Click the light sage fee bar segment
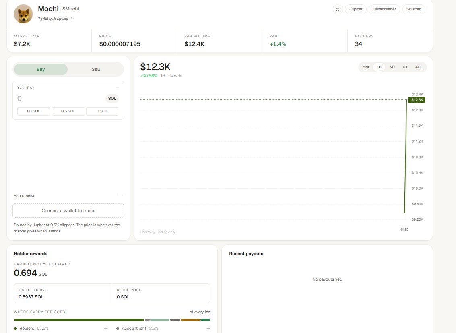 click(160, 320)
